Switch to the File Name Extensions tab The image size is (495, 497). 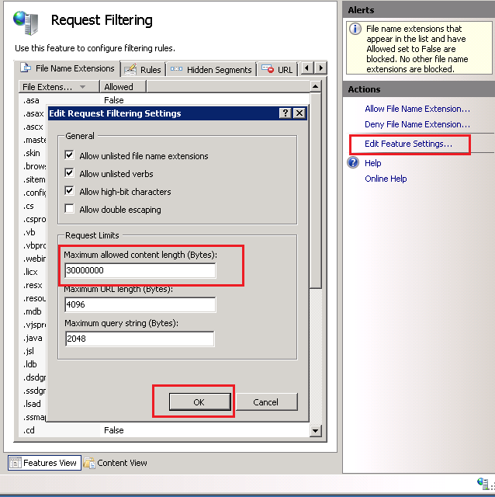69,68
